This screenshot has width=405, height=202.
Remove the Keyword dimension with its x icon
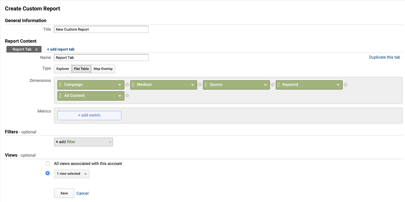pyautogui.click(x=345, y=85)
